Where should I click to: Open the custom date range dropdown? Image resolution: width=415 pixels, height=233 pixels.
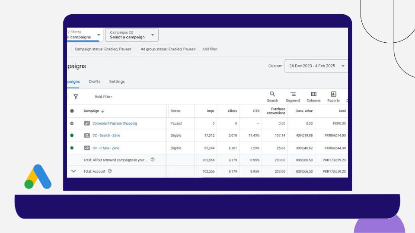[x=316, y=66]
